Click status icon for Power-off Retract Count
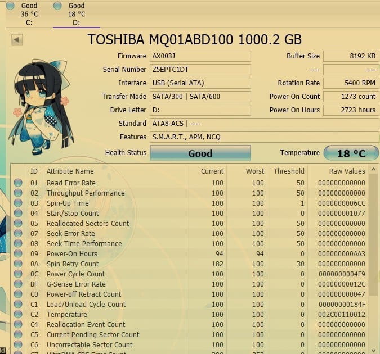The width and height of the screenshot is (380, 354). (18, 294)
